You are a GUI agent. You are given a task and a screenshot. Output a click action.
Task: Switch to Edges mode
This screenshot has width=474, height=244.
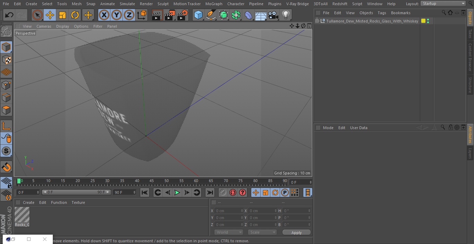point(6,98)
